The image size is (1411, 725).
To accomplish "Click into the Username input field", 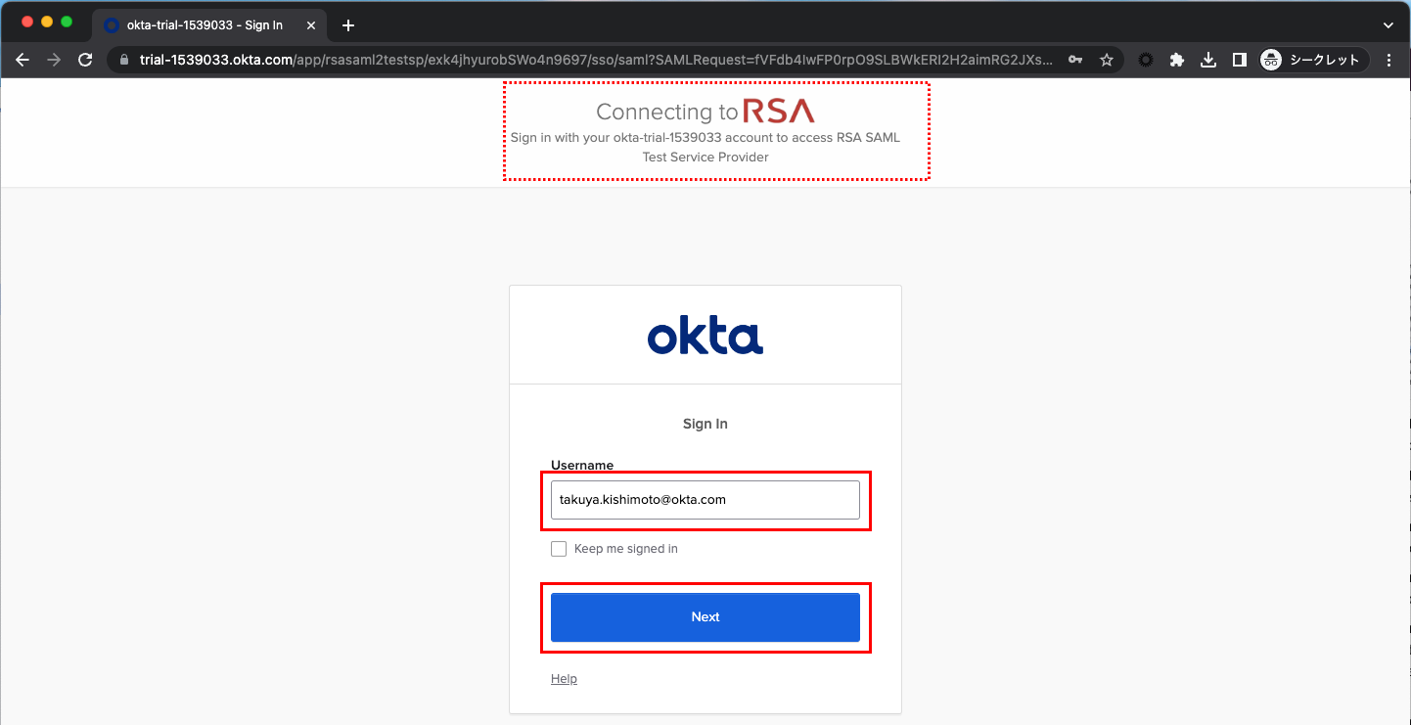I will pos(705,500).
